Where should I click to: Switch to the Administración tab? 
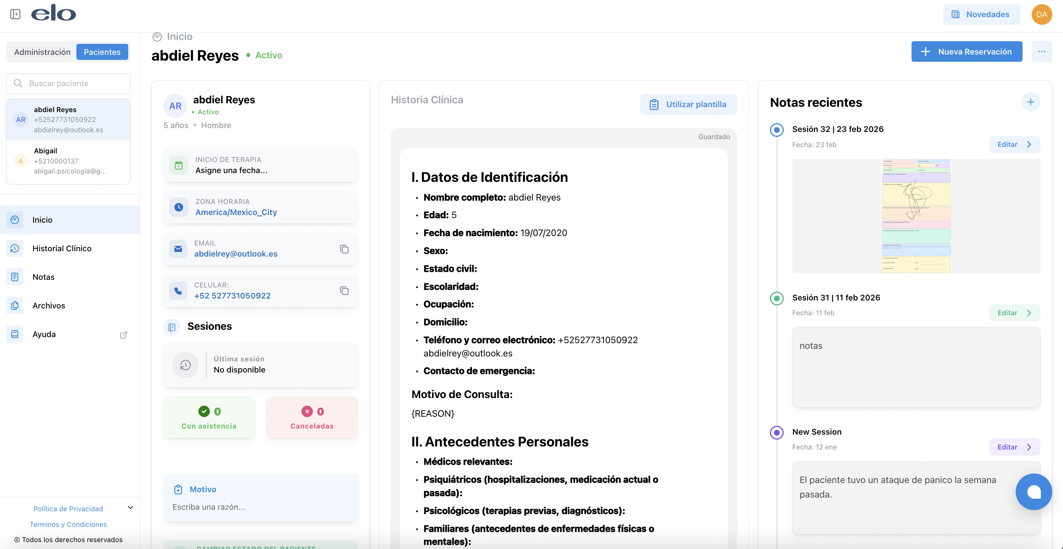[42, 52]
